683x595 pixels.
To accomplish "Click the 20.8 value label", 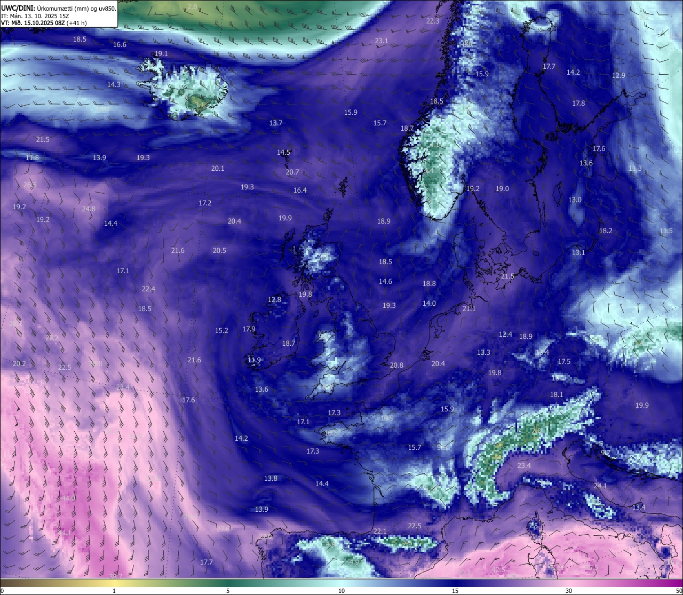I will pyautogui.click(x=396, y=366).
